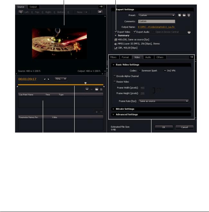
Task: Click the playhead marker on the timeline
Action: [86, 83]
